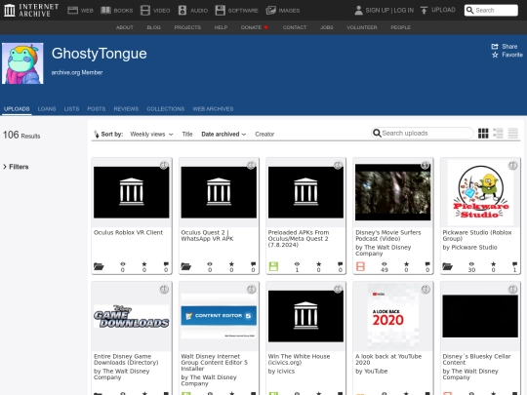This screenshot has height=395, width=527.
Task: Click the video film icon on Disney's Movie Surfers card
Action: tap(360, 266)
